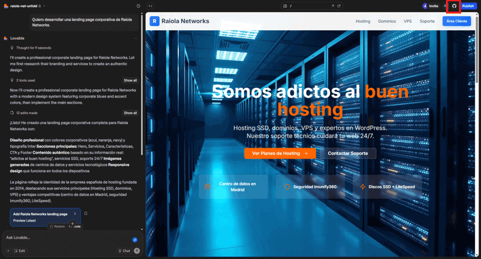Viewport: 481px width, 259px height.
Task: Reload the preview with refresh icon
Action: point(339,6)
